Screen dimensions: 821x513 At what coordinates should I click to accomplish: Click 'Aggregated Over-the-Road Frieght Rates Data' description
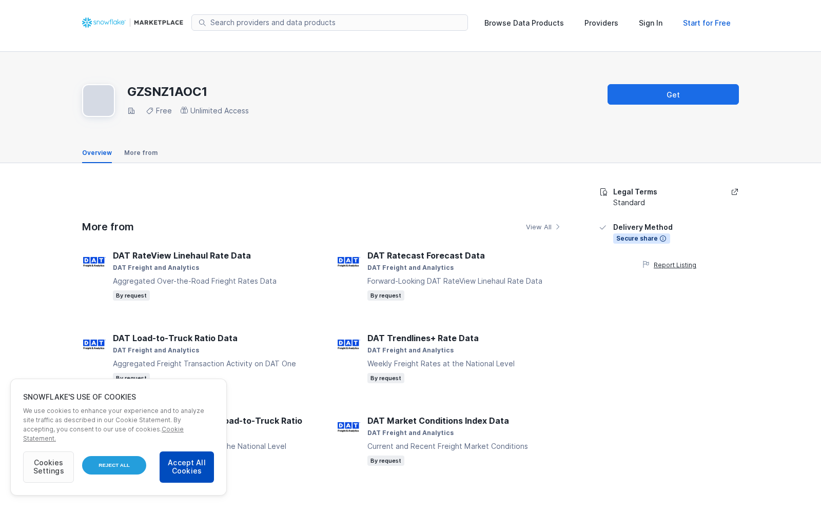click(x=194, y=281)
